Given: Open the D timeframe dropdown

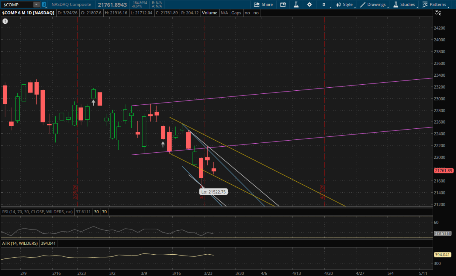Looking at the screenshot, I should [324, 5].
